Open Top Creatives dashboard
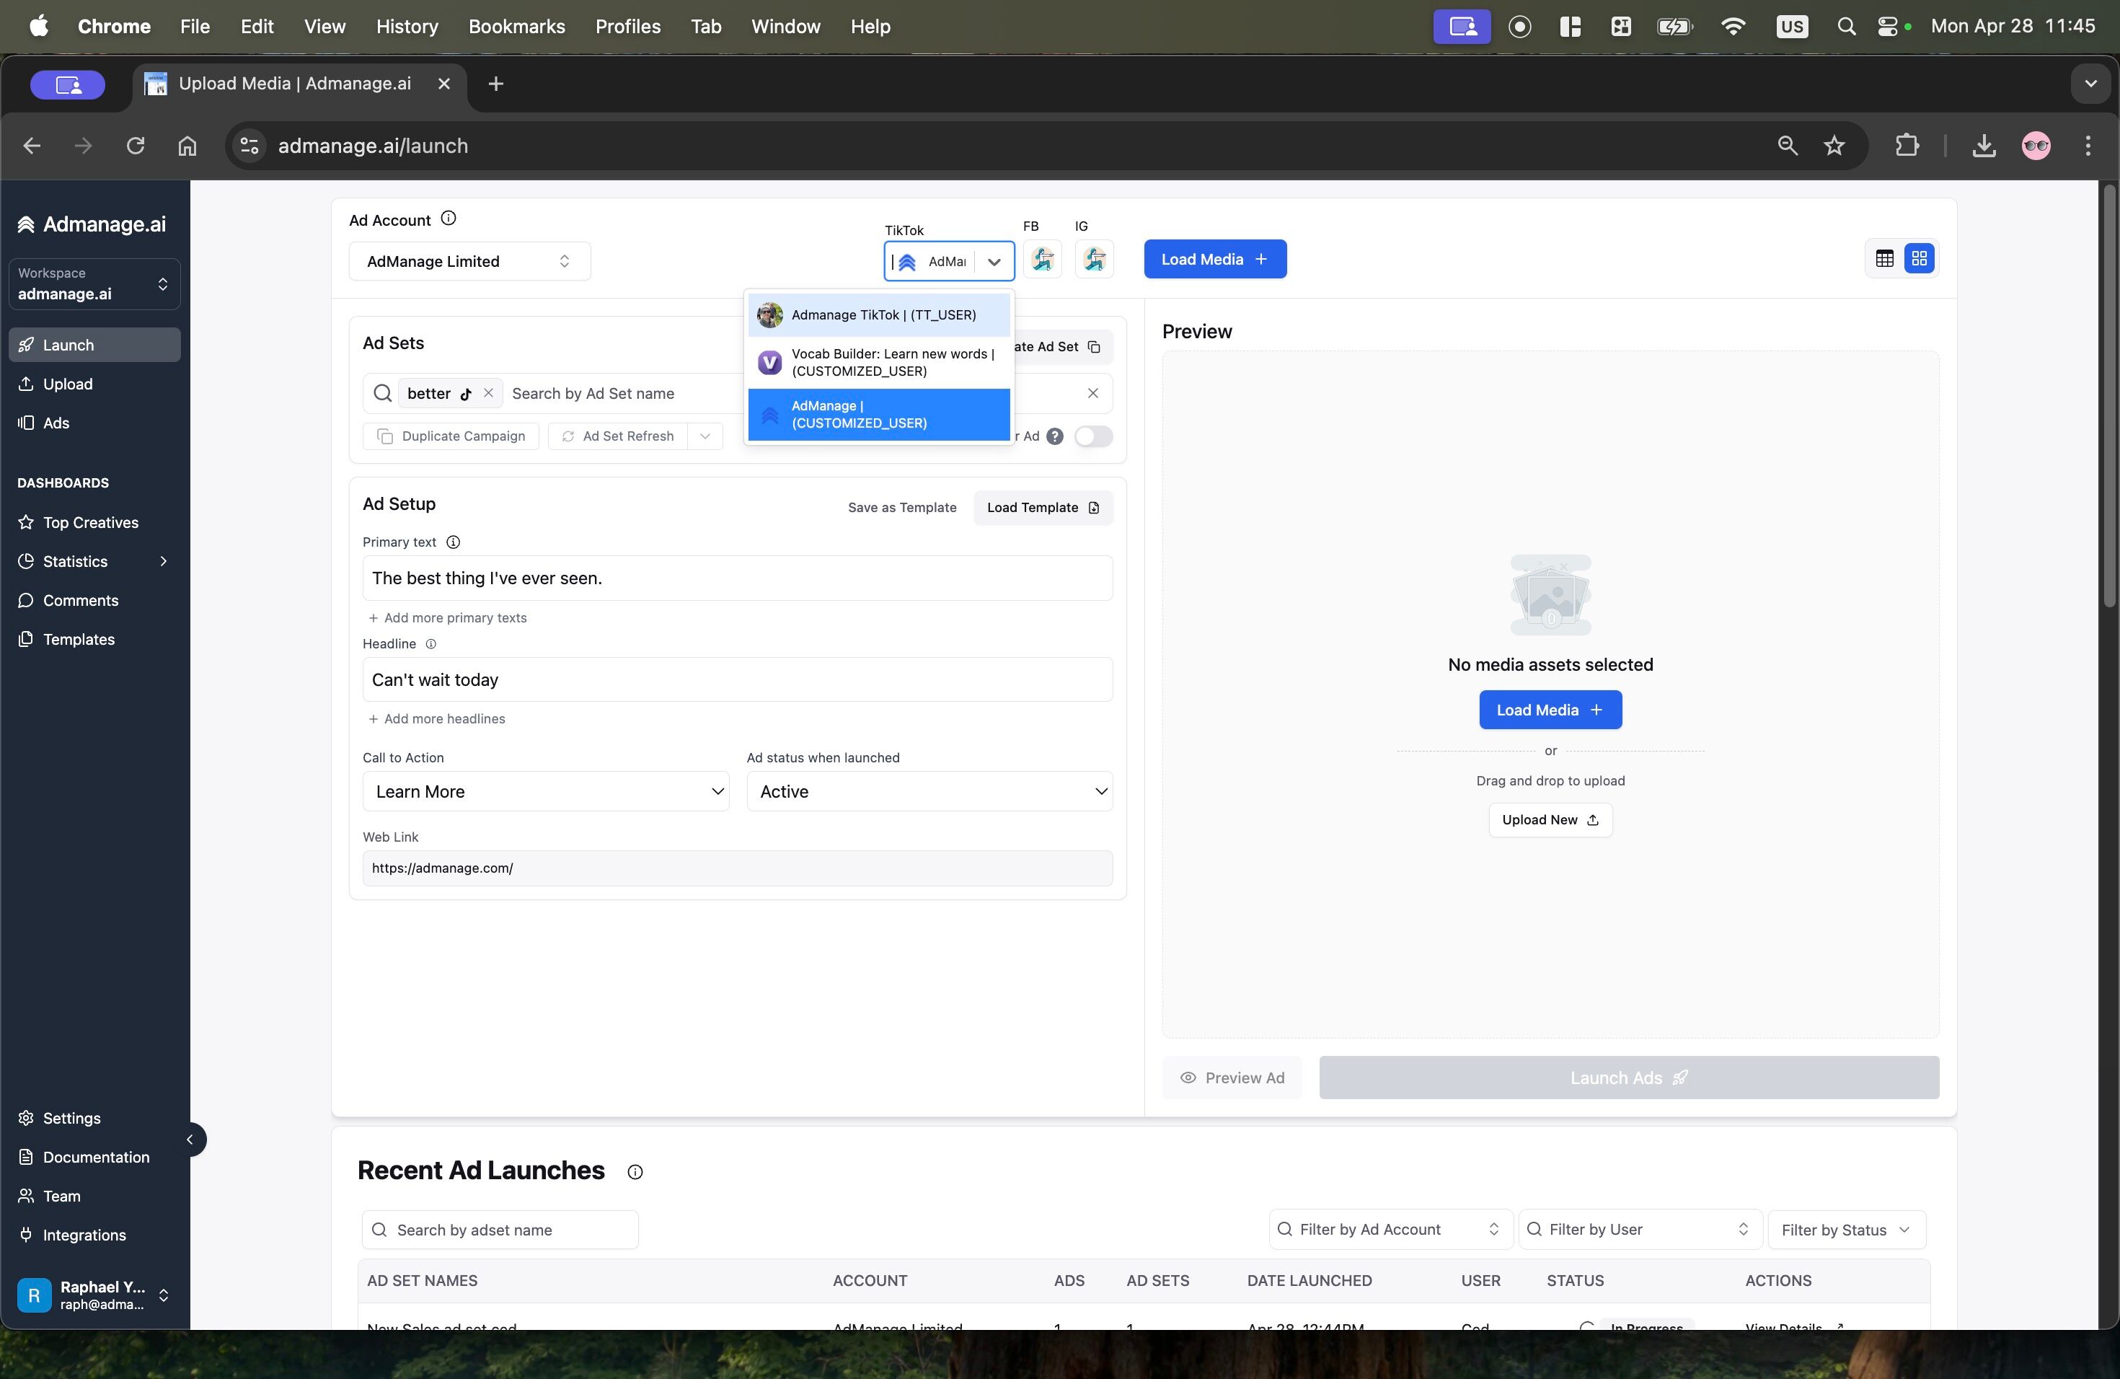Viewport: 2120px width, 1379px height. point(90,523)
